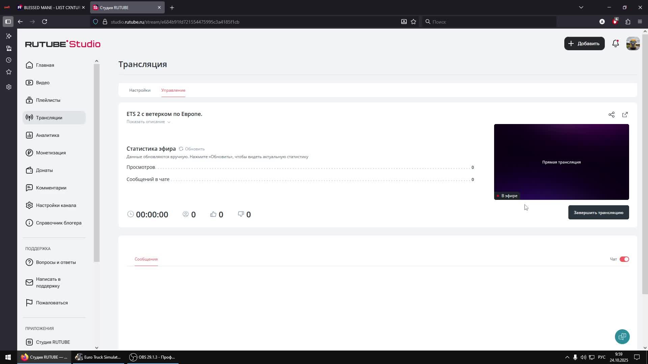Click the browser extensions puzzle icon
648x364 pixels.
click(x=628, y=22)
